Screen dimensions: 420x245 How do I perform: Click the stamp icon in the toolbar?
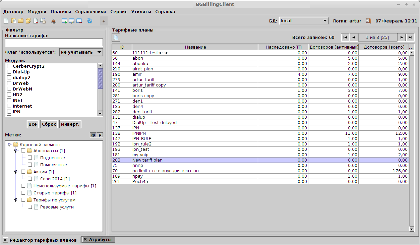pos(54,21)
